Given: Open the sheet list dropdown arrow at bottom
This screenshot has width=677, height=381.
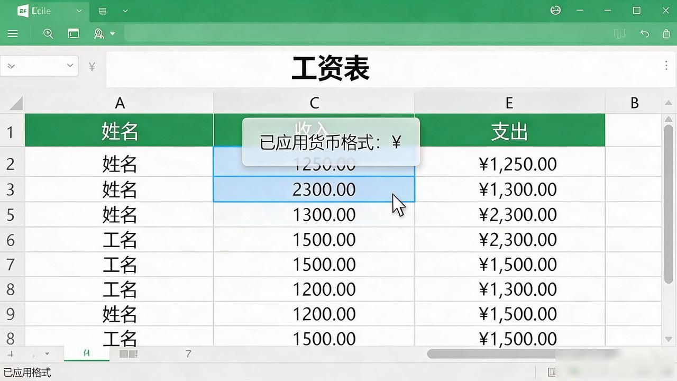Looking at the screenshot, I should click(x=47, y=354).
